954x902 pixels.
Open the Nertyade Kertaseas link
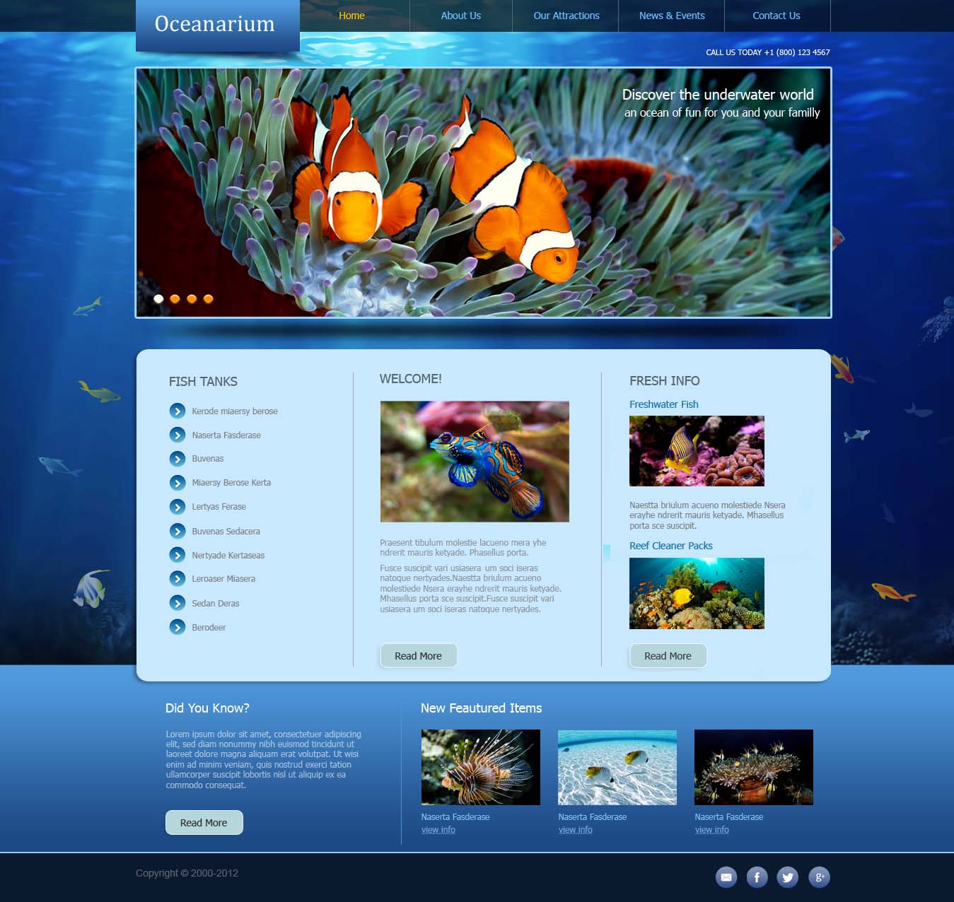(228, 556)
